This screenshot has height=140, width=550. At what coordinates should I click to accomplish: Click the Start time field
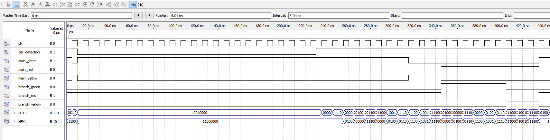coord(452,15)
